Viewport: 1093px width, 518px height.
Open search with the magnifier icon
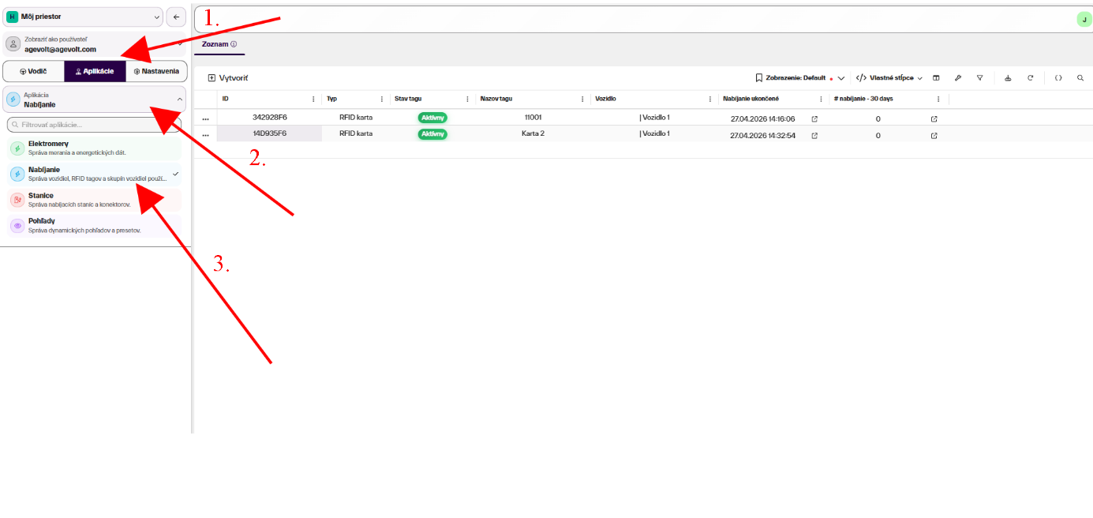(x=1080, y=78)
